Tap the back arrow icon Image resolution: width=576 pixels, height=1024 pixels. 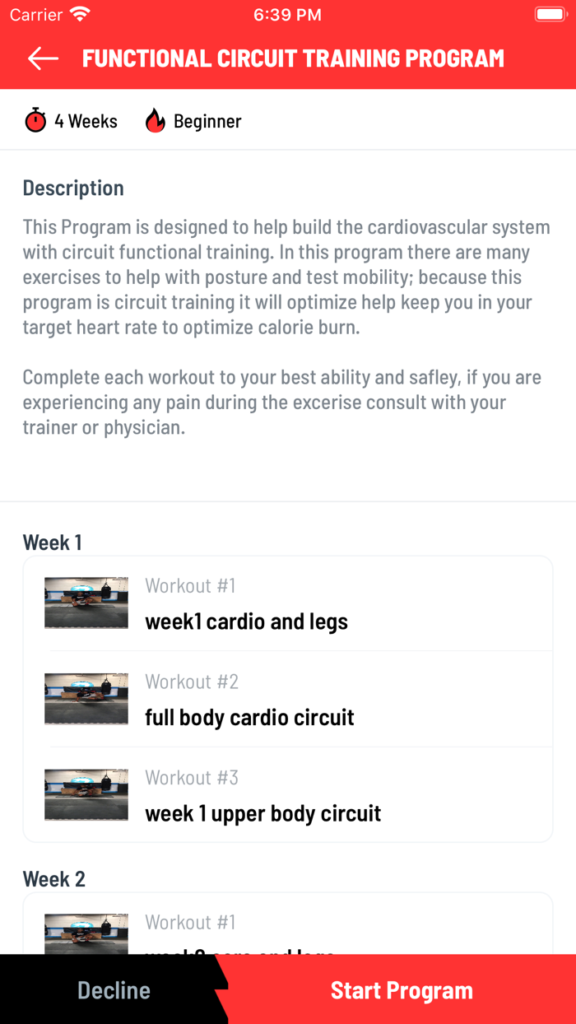41,58
